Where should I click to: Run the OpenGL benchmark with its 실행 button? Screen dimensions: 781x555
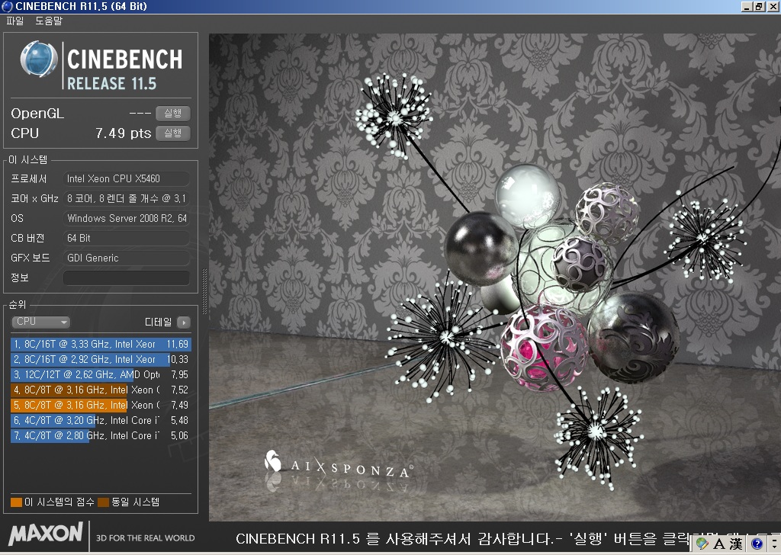point(173,114)
